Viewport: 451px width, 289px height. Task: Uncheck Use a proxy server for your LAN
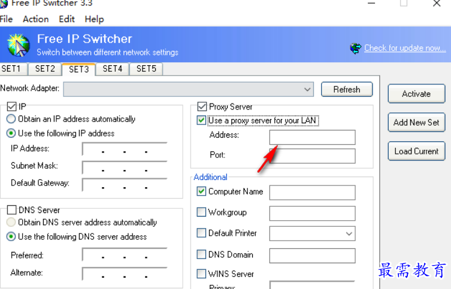click(201, 120)
